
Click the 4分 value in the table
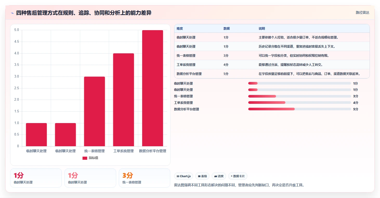(x=226, y=65)
